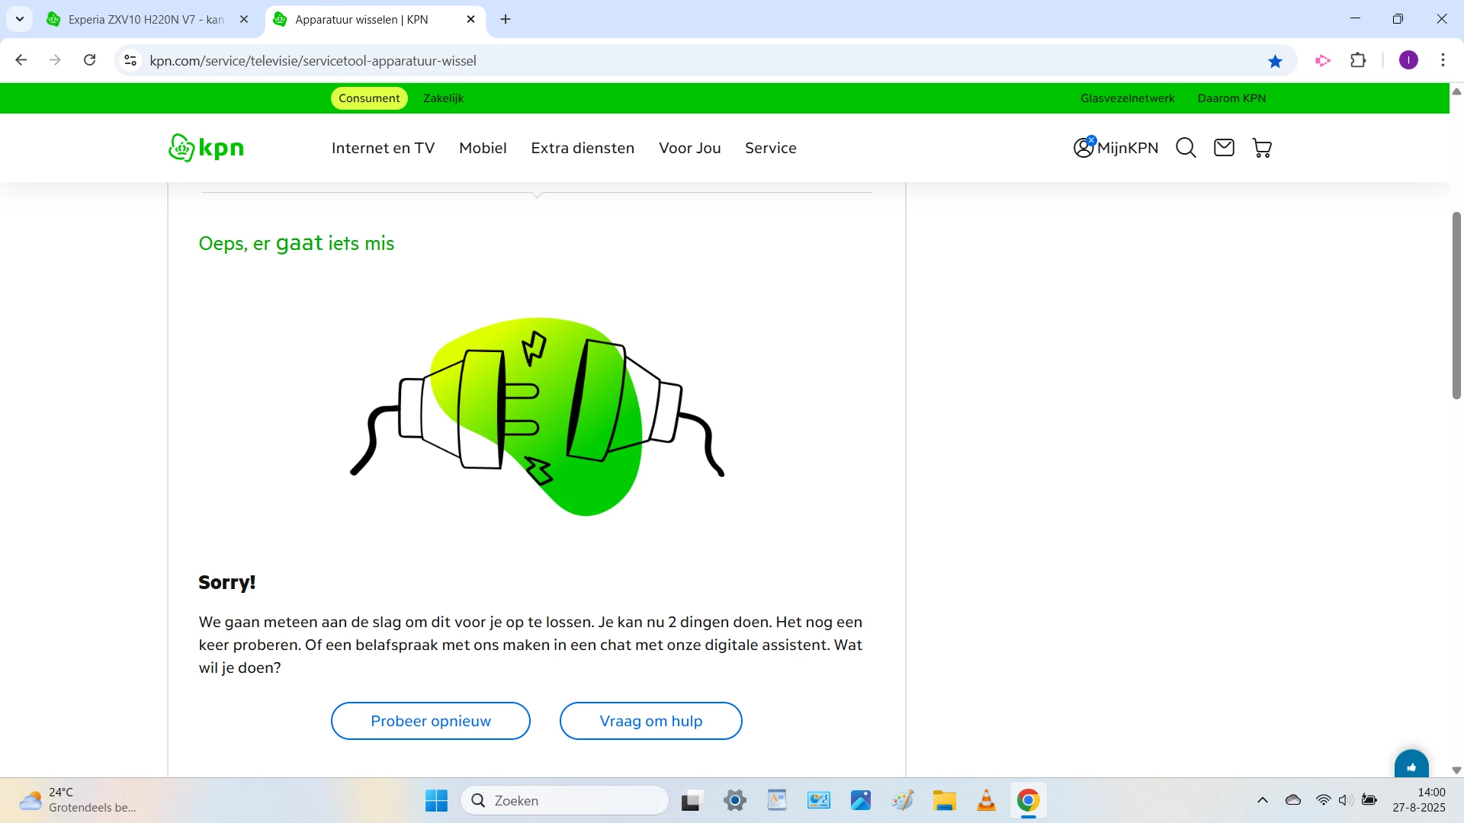
Task: View site information icon in address bar
Action: pyautogui.click(x=130, y=60)
